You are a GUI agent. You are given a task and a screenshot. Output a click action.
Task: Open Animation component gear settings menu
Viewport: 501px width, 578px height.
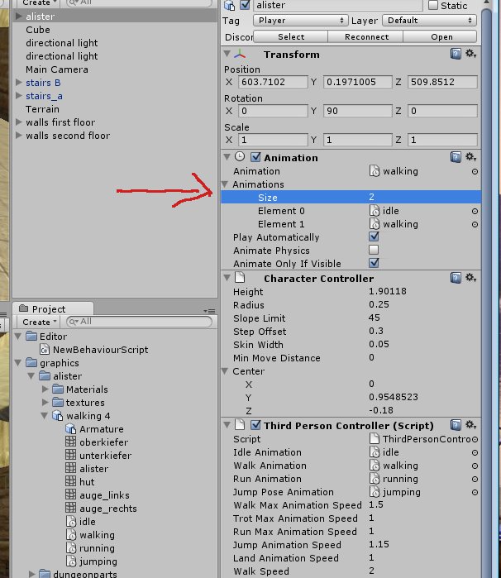[x=470, y=157]
